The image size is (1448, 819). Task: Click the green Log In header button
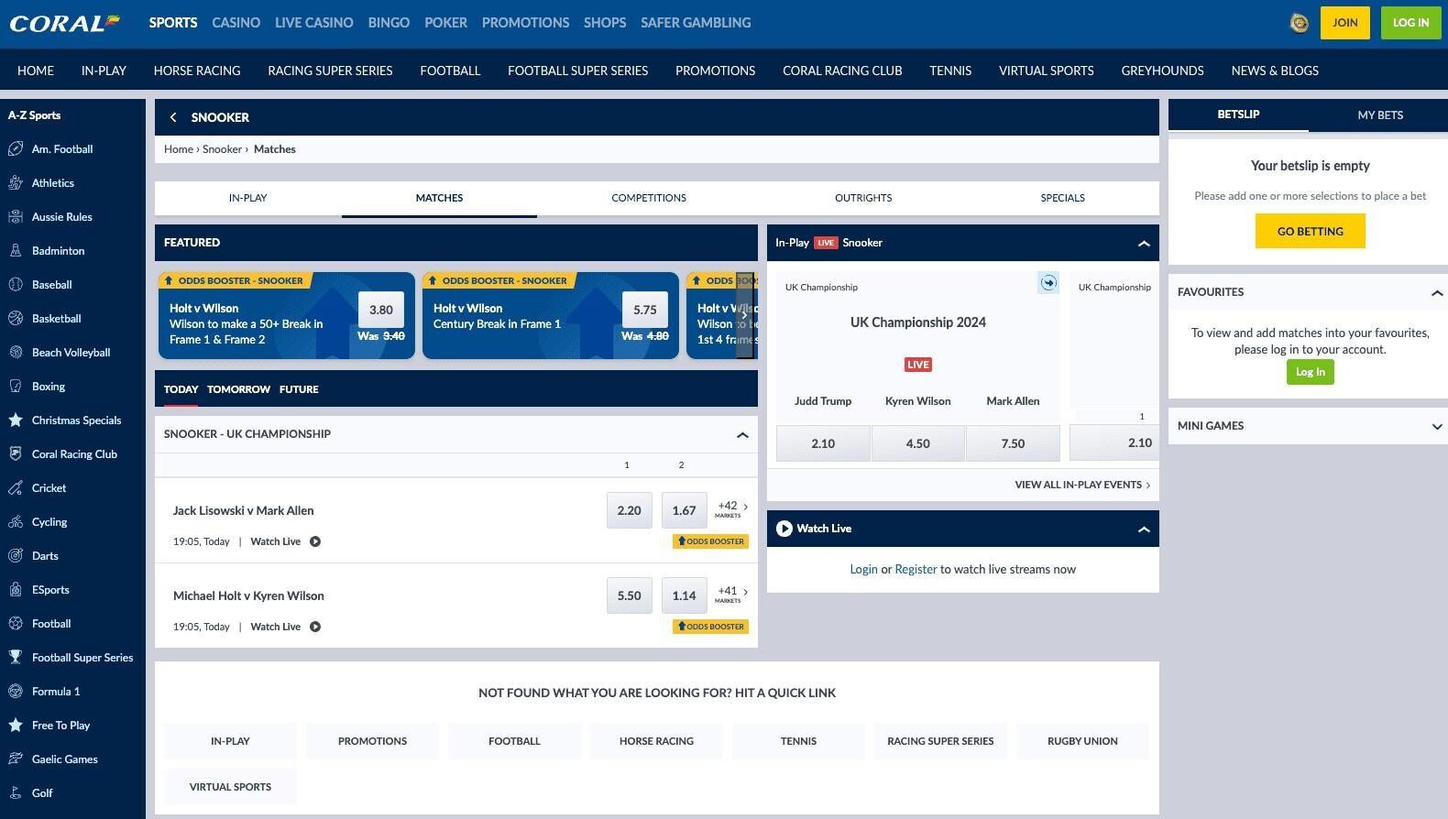click(1410, 23)
